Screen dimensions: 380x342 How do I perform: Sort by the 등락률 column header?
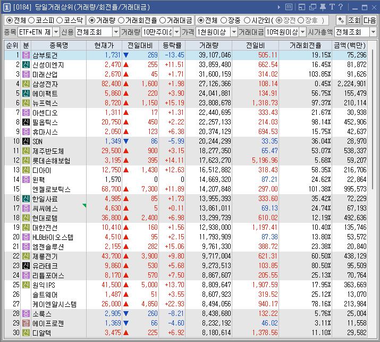coord(172,45)
